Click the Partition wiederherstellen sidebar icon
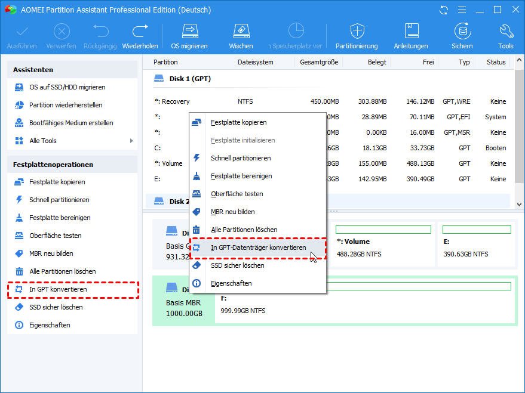525x393 pixels. 19,105
